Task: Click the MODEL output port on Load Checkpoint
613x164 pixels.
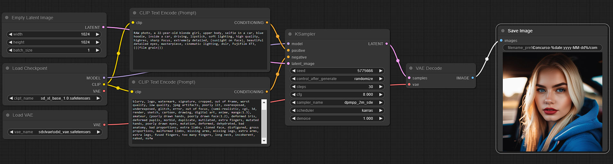Action: pyautogui.click(x=104, y=78)
